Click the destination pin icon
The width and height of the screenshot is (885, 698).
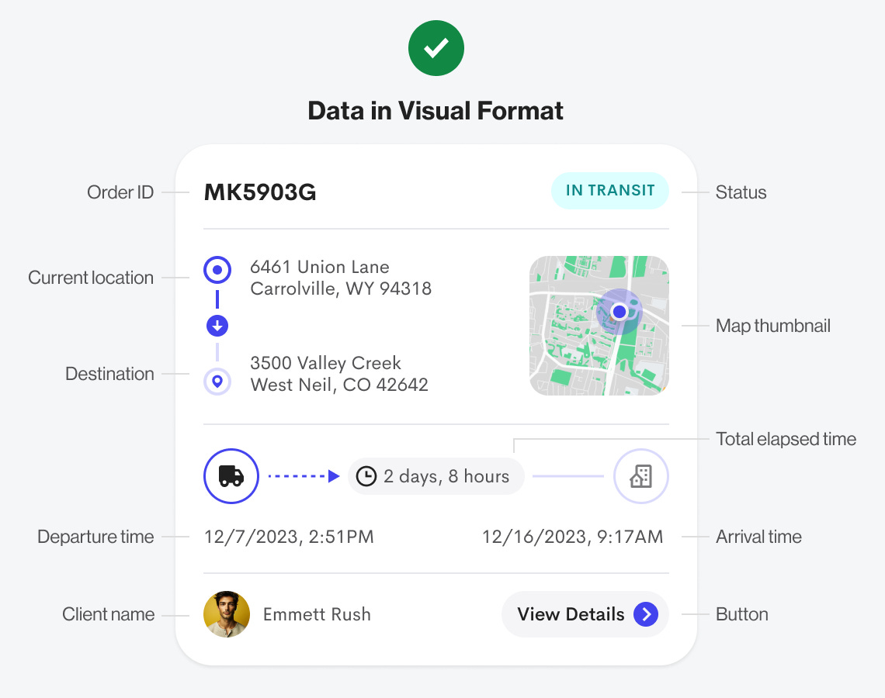tap(217, 382)
